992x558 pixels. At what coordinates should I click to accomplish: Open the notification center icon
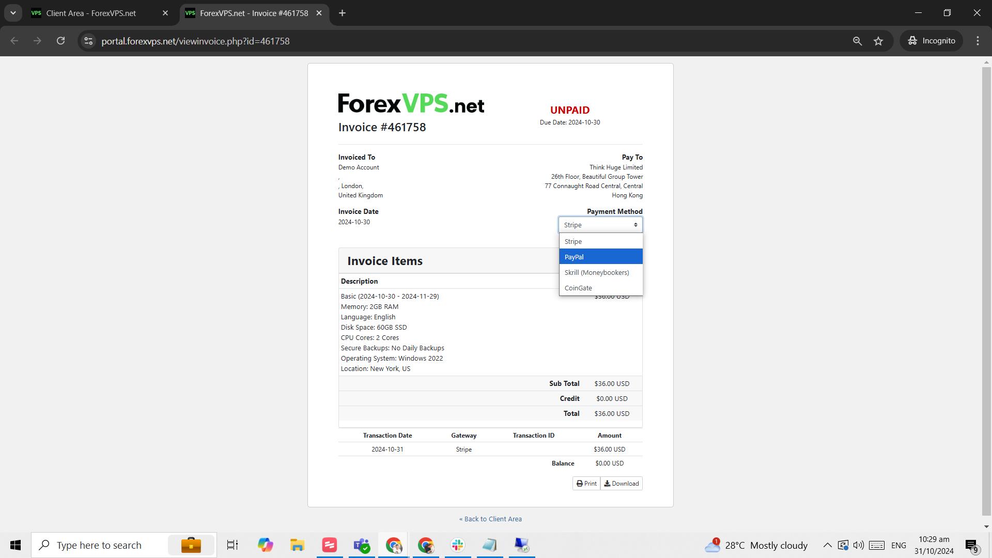point(971,545)
